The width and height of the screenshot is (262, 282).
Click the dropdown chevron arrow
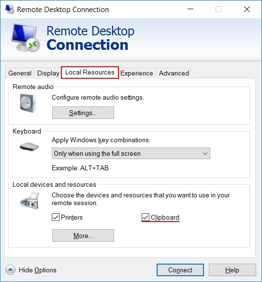pyautogui.click(x=205, y=154)
